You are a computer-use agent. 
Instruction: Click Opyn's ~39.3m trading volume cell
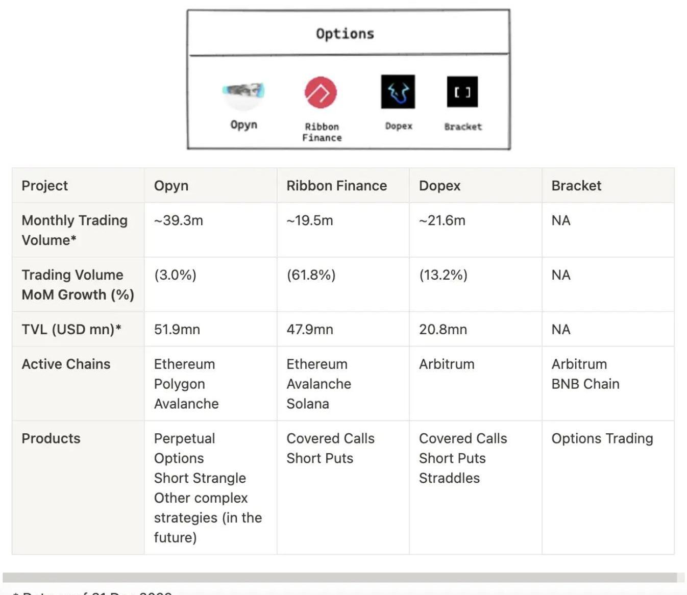pyautogui.click(x=179, y=220)
